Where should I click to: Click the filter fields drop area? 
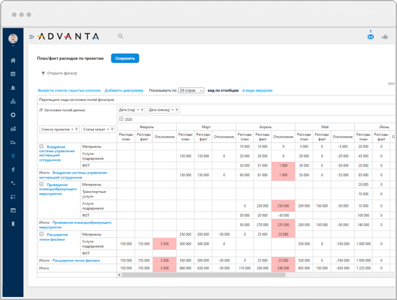pos(217,100)
